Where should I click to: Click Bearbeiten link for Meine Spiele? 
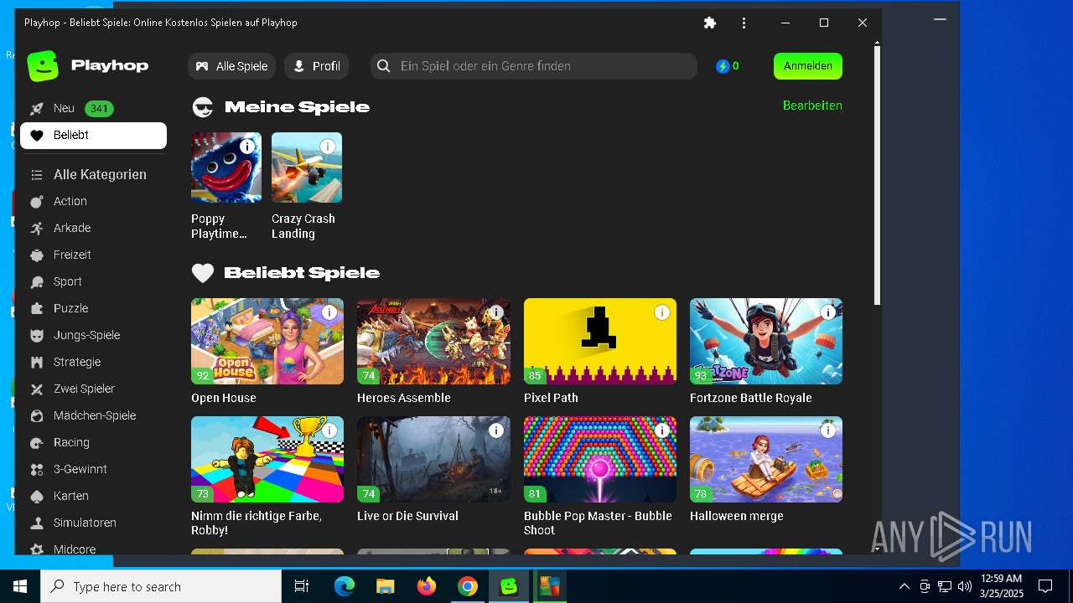[x=812, y=106]
